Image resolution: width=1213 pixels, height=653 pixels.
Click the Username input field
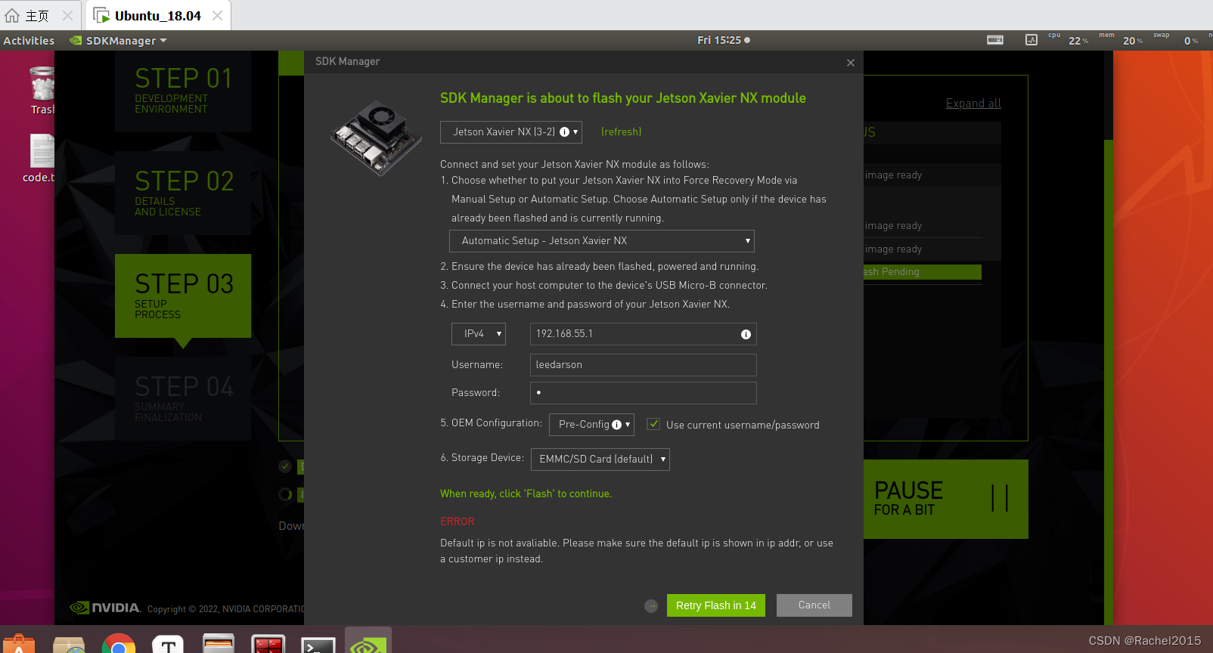pyautogui.click(x=644, y=365)
